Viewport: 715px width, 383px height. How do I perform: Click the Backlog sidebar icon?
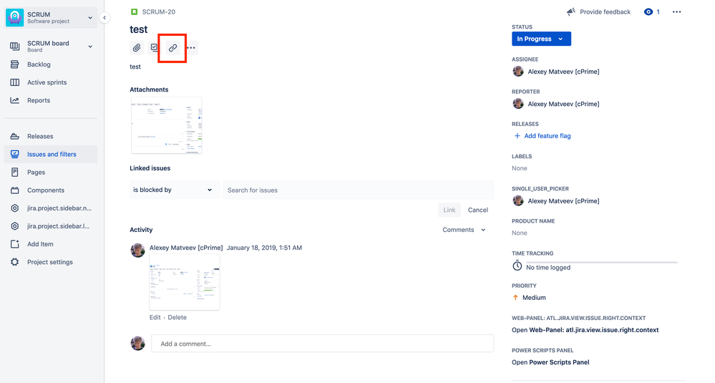(14, 64)
